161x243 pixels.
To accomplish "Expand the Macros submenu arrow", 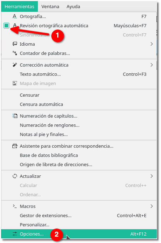I will 151,206.
